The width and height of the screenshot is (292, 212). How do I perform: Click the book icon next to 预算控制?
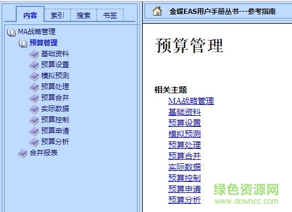pos(34,120)
